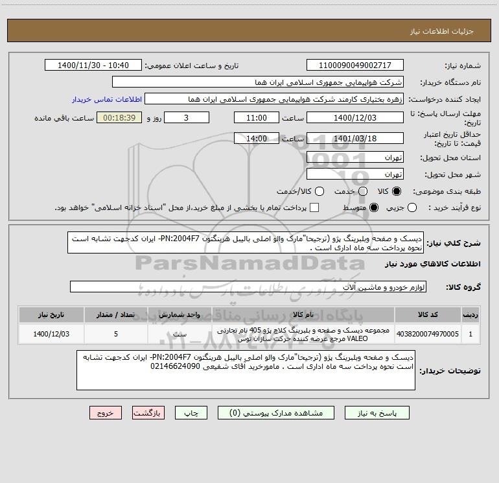
Task: Open مشاهده مدارک پیوستی (0) button
Action: click(x=276, y=413)
